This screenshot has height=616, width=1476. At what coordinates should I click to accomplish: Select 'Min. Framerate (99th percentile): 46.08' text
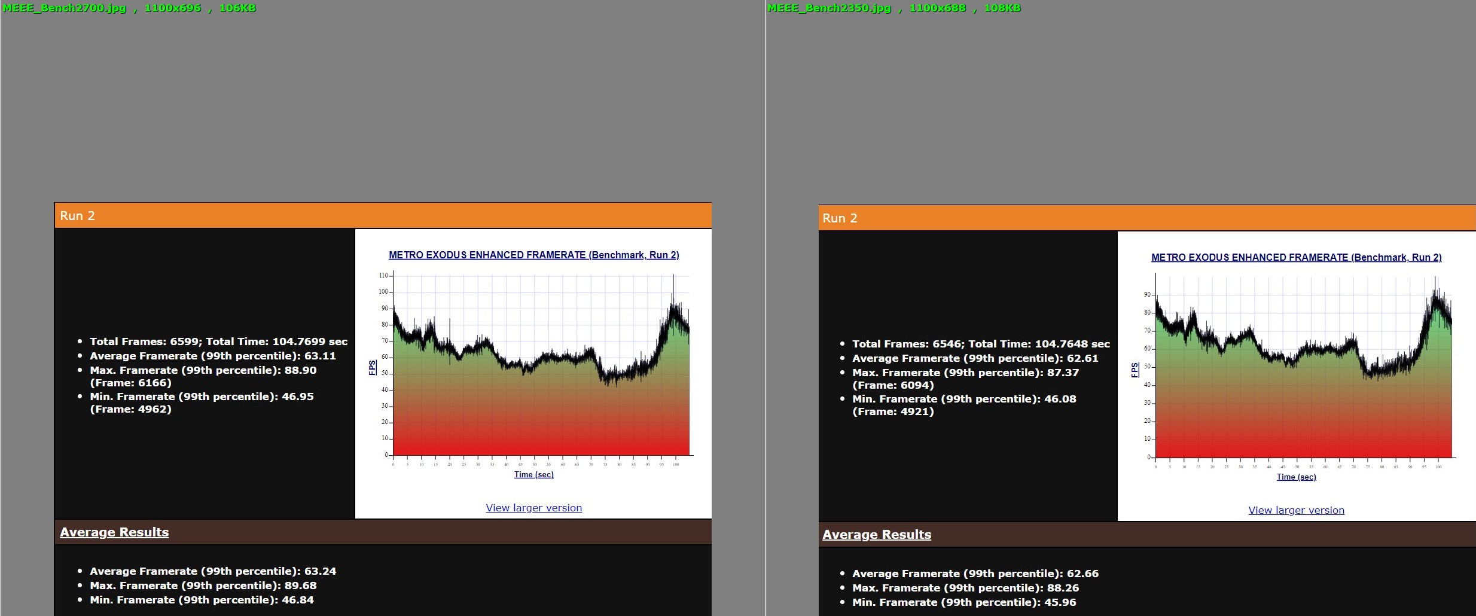(x=964, y=399)
